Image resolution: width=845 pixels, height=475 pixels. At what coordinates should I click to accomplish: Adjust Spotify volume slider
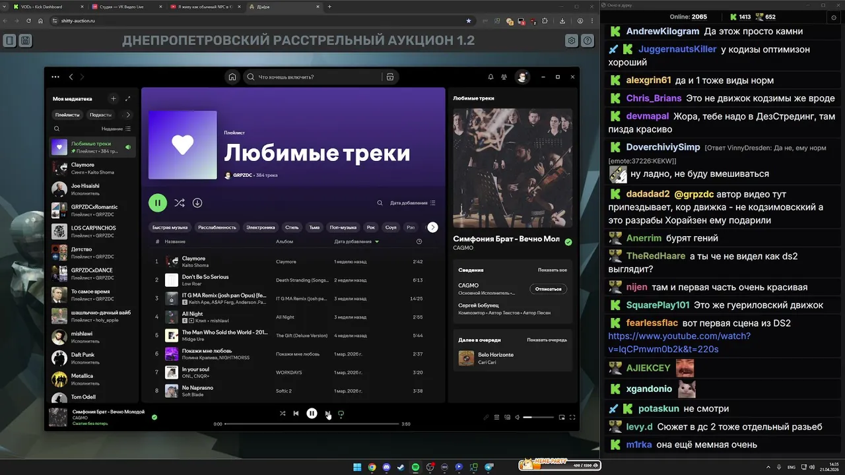pyautogui.click(x=539, y=417)
